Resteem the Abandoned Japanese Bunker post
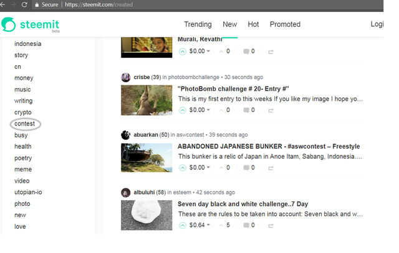 coord(271,168)
